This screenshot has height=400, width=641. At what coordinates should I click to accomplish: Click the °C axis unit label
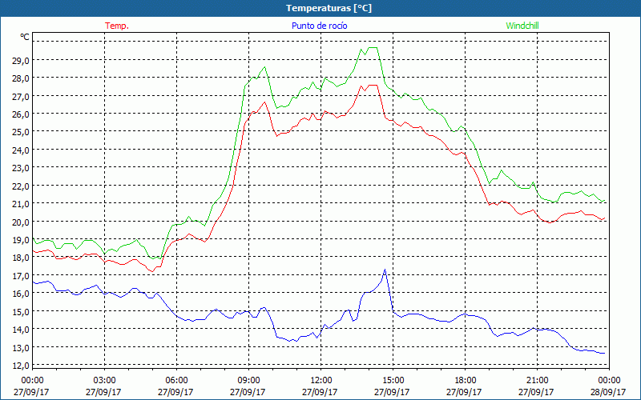point(25,37)
